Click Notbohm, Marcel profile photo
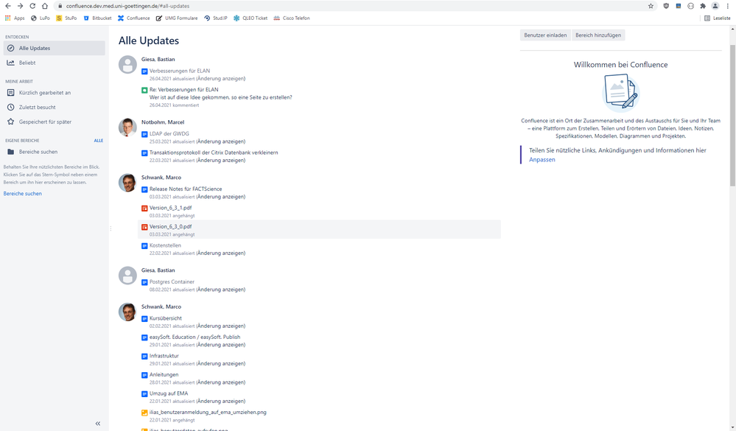This screenshot has width=736, height=431. 127,127
